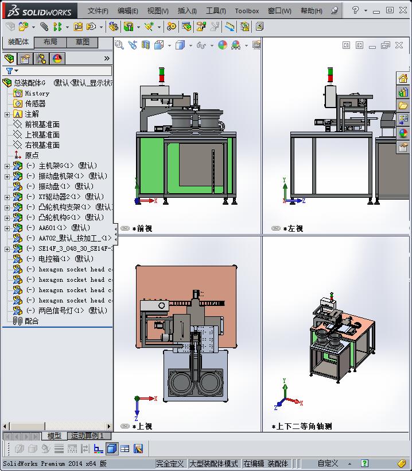
Task: Click the tree filter funnel icon
Action: (x=9, y=71)
